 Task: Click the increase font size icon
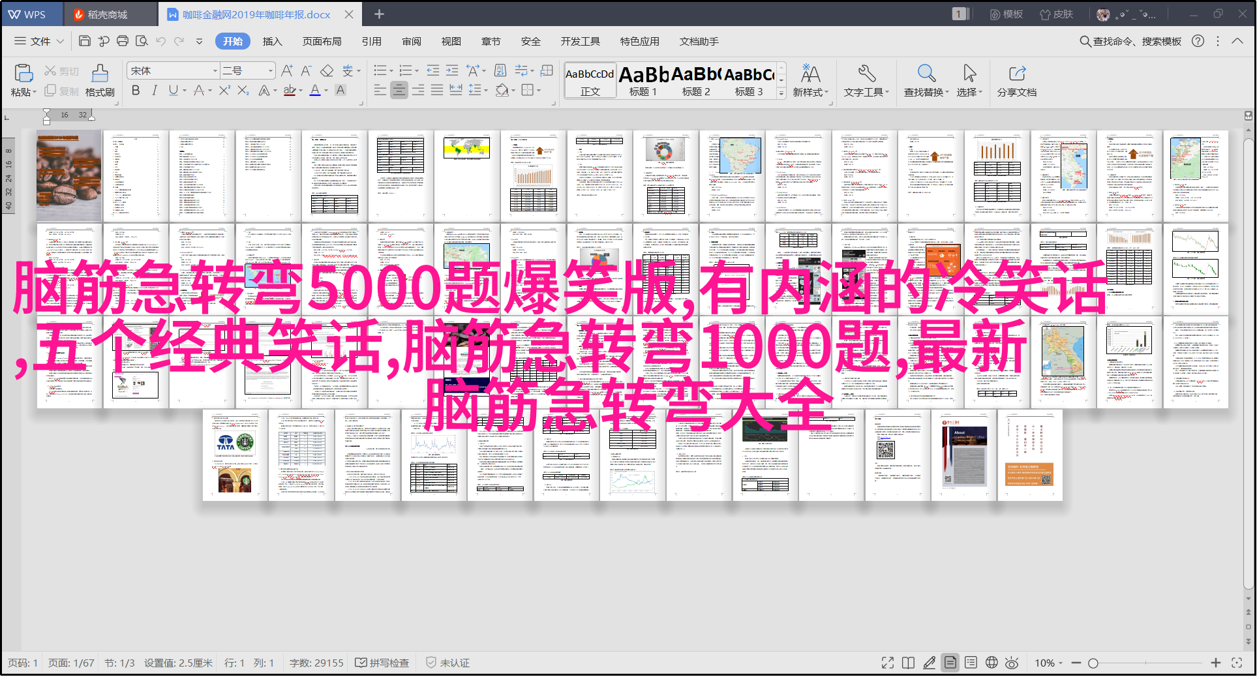click(287, 70)
